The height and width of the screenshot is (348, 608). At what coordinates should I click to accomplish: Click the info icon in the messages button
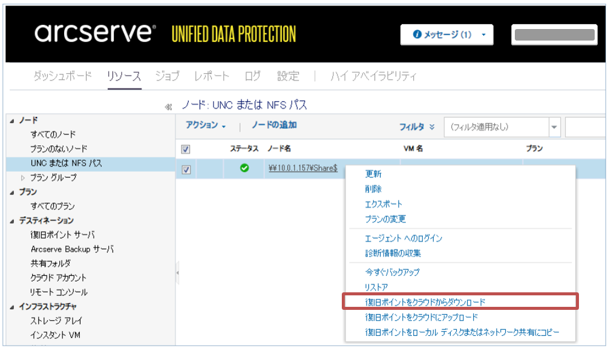tap(417, 34)
